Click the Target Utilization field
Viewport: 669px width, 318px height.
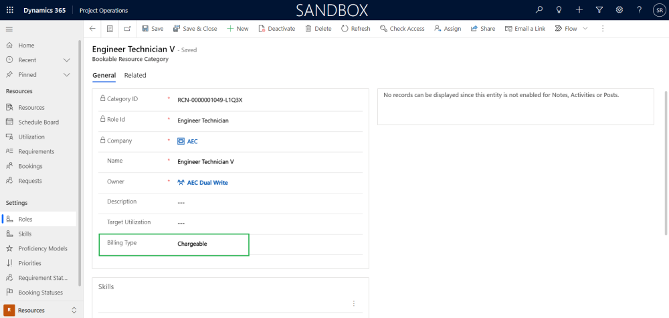(270, 224)
